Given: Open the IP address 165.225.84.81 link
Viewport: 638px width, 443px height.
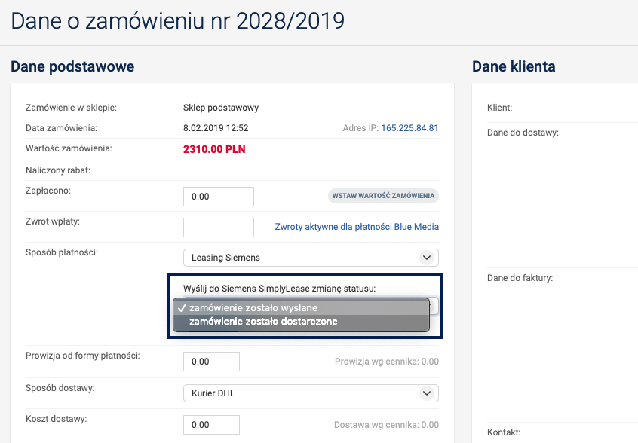Looking at the screenshot, I should [409, 128].
